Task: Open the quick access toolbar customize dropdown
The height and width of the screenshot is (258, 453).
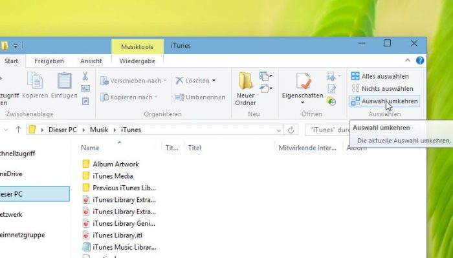Action: [x=16, y=46]
